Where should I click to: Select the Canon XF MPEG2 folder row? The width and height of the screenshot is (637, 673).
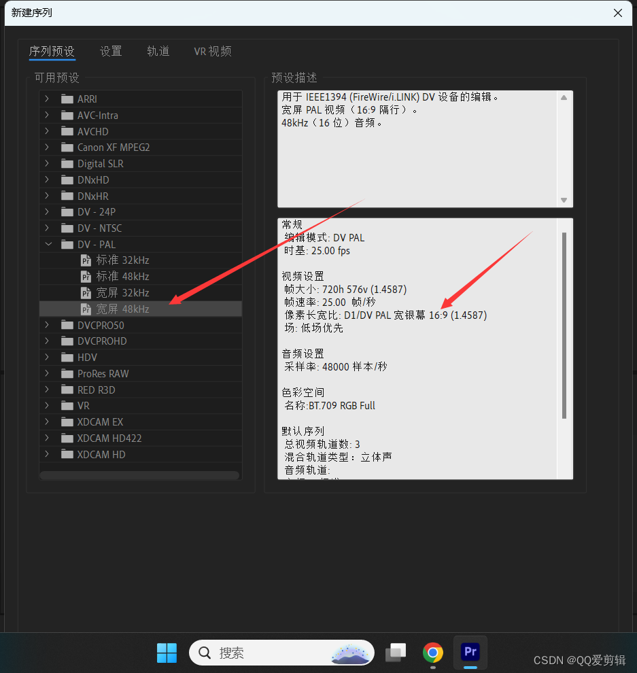(141, 148)
